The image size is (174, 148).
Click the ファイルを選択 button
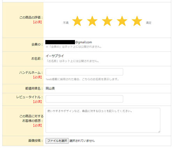[57, 141]
